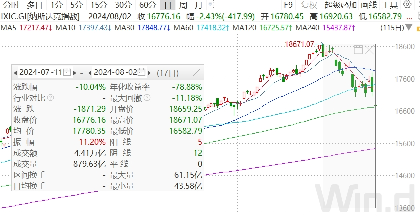The image size is (420, 217).
Task: Click the start date field 2024-07-11
Action: click(41, 72)
